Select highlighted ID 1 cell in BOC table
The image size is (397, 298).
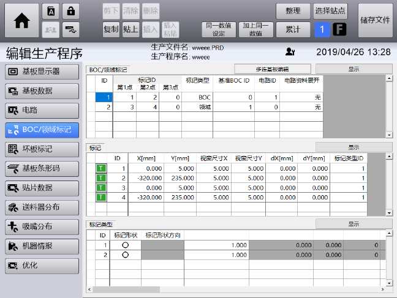click(104, 97)
